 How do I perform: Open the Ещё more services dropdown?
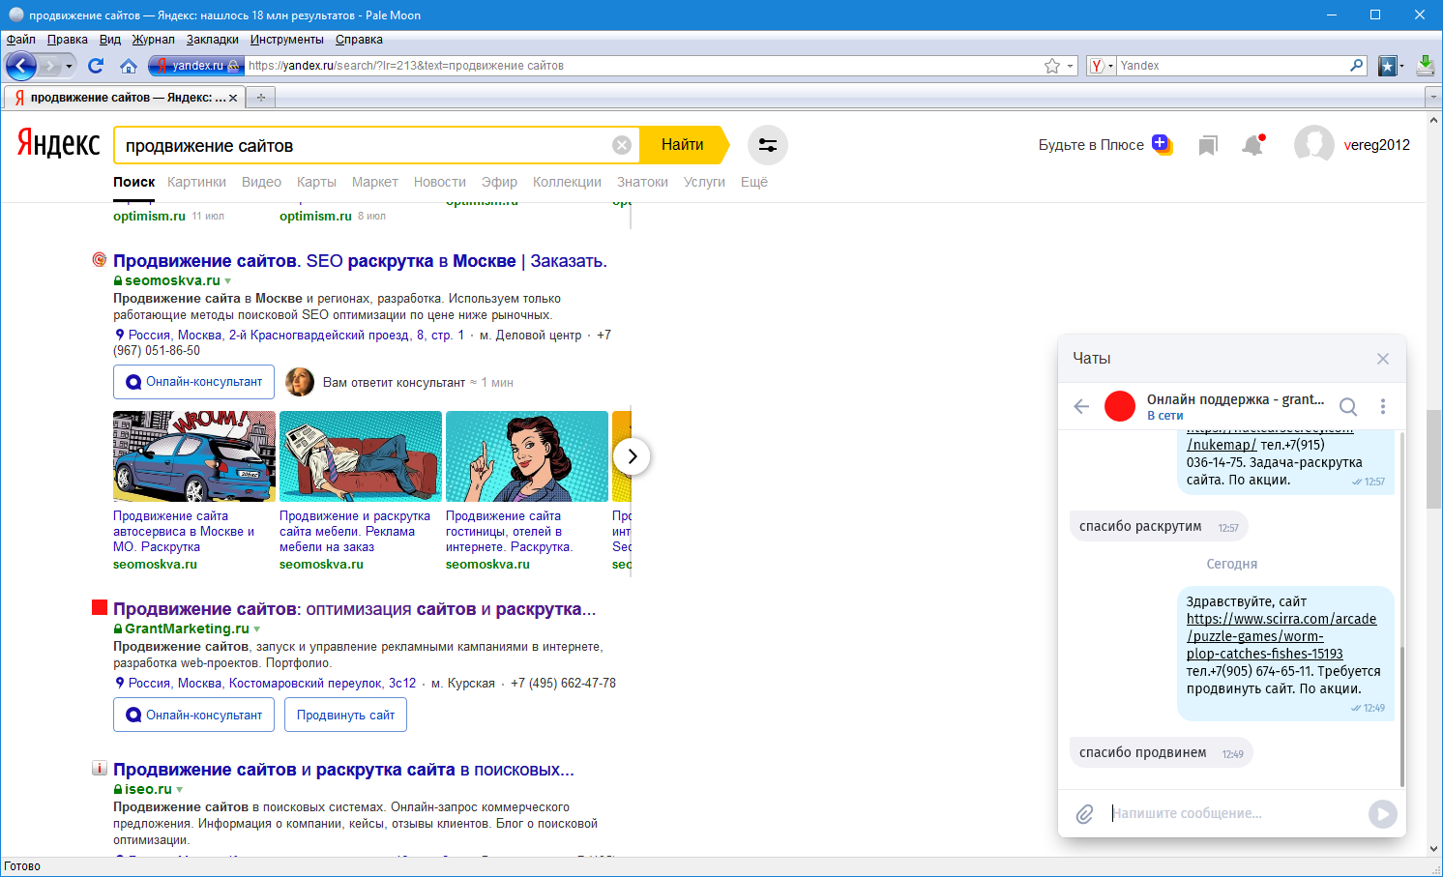(754, 182)
